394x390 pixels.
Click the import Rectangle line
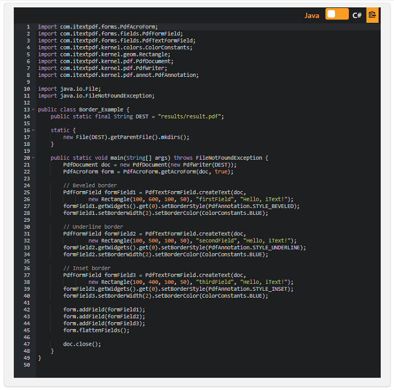coord(104,55)
